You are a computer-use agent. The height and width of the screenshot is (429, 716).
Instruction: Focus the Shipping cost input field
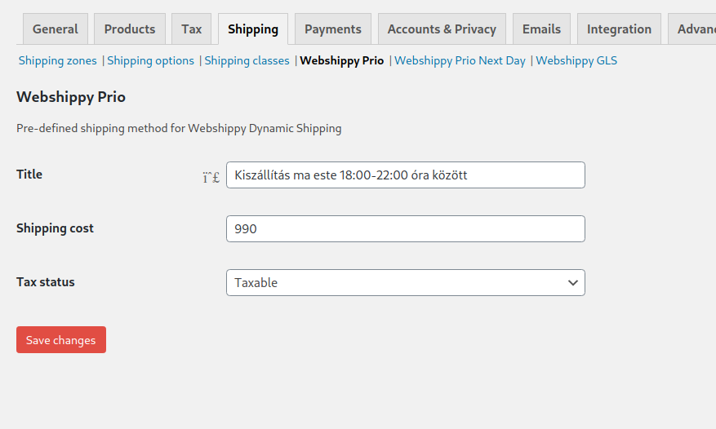[405, 229]
